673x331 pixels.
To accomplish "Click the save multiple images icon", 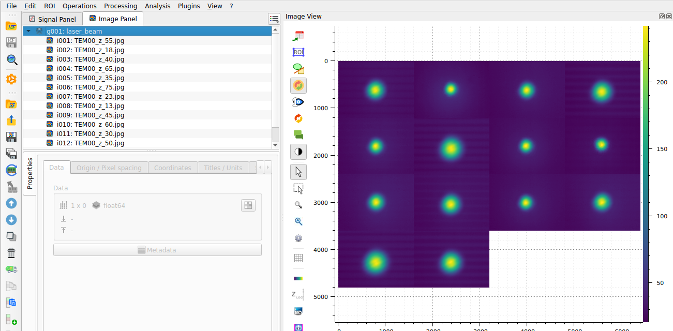I will click(11, 154).
